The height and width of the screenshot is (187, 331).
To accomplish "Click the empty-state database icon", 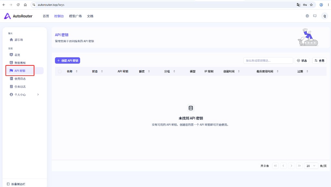I will [x=191, y=108].
